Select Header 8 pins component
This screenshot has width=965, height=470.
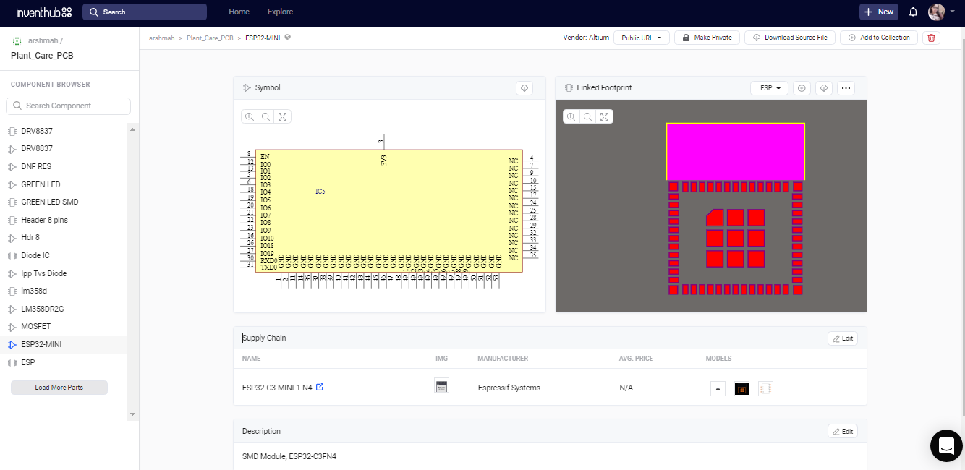tap(64, 220)
